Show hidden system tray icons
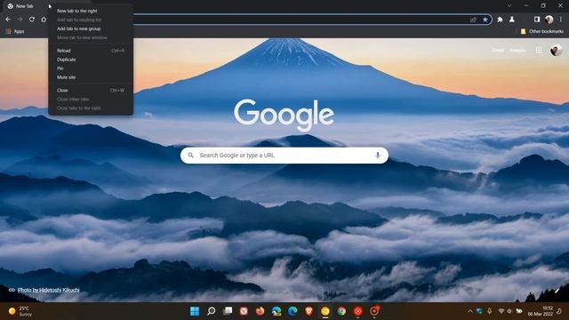Image resolution: width=569 pixels, height=320 pixels. (x=470, y=311)
